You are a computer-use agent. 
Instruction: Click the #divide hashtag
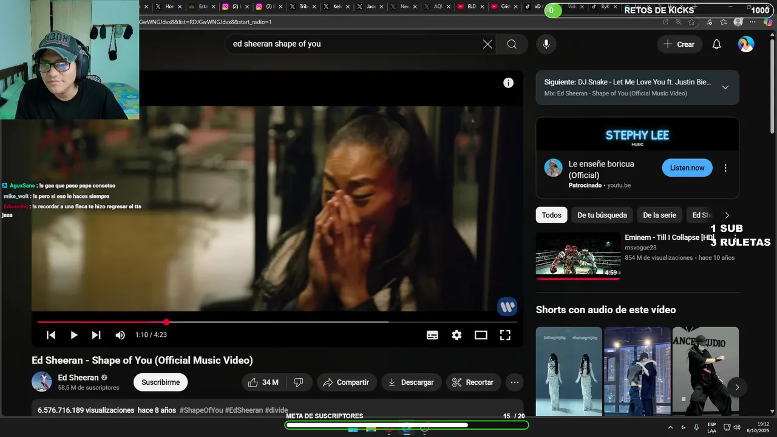coord(276,410)
